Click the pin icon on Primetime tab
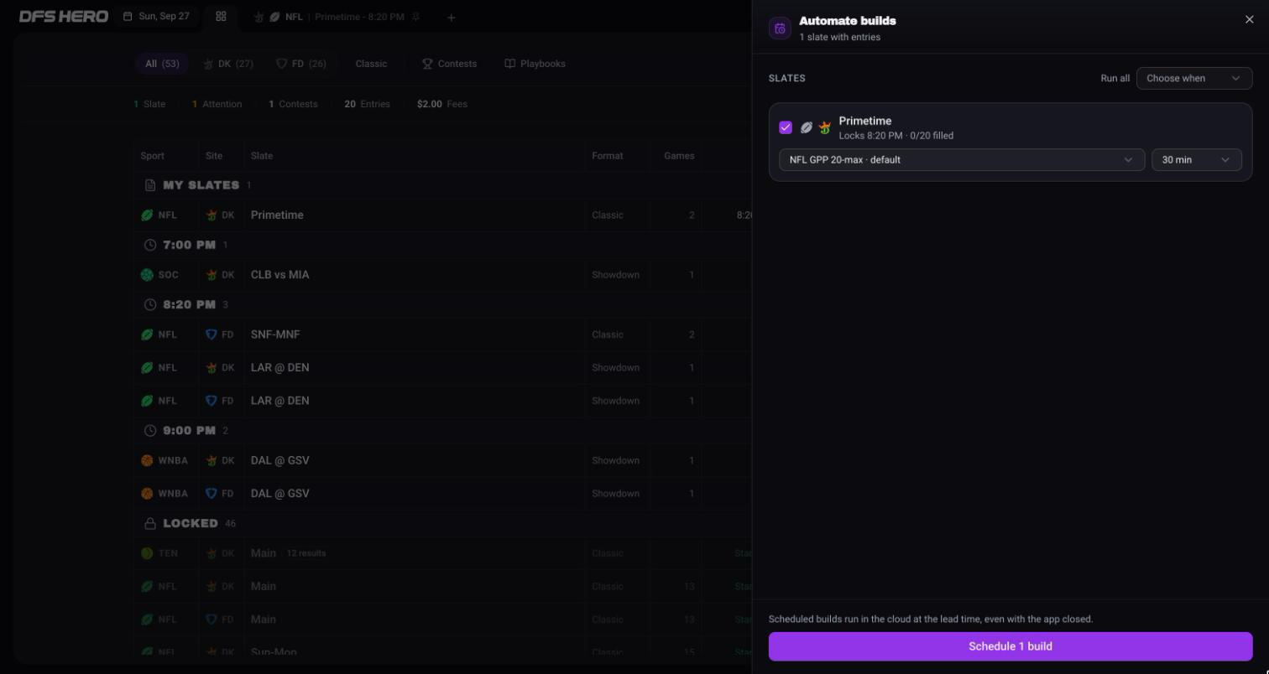 (x=415, y=17)
